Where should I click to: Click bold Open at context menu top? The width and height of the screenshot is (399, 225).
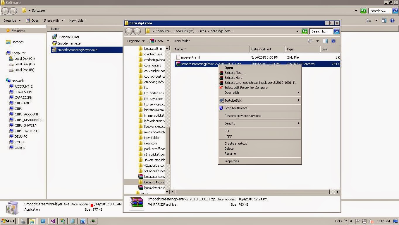click(228, 68)
